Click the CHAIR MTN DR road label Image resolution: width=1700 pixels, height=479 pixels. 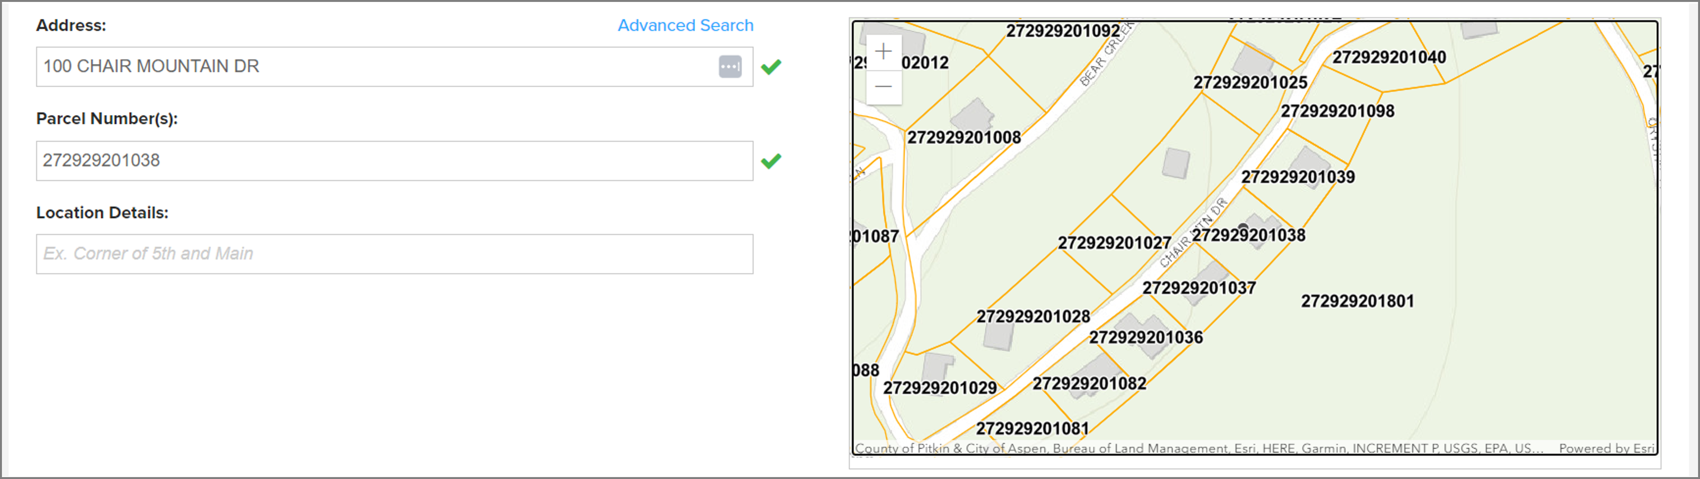pyautogui.click(x=1193, y=233)
